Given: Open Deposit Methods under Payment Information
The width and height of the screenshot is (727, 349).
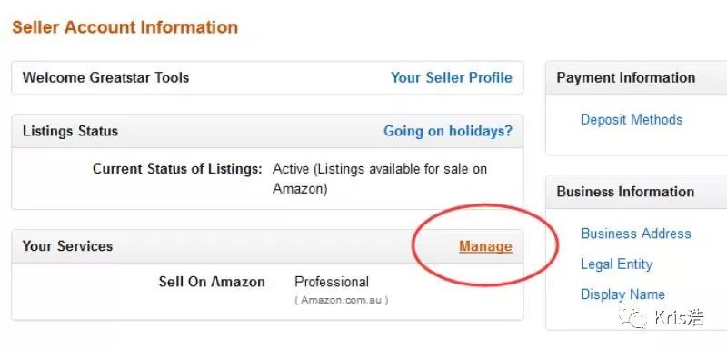Looking at the screenshot, I should point(632,120).
